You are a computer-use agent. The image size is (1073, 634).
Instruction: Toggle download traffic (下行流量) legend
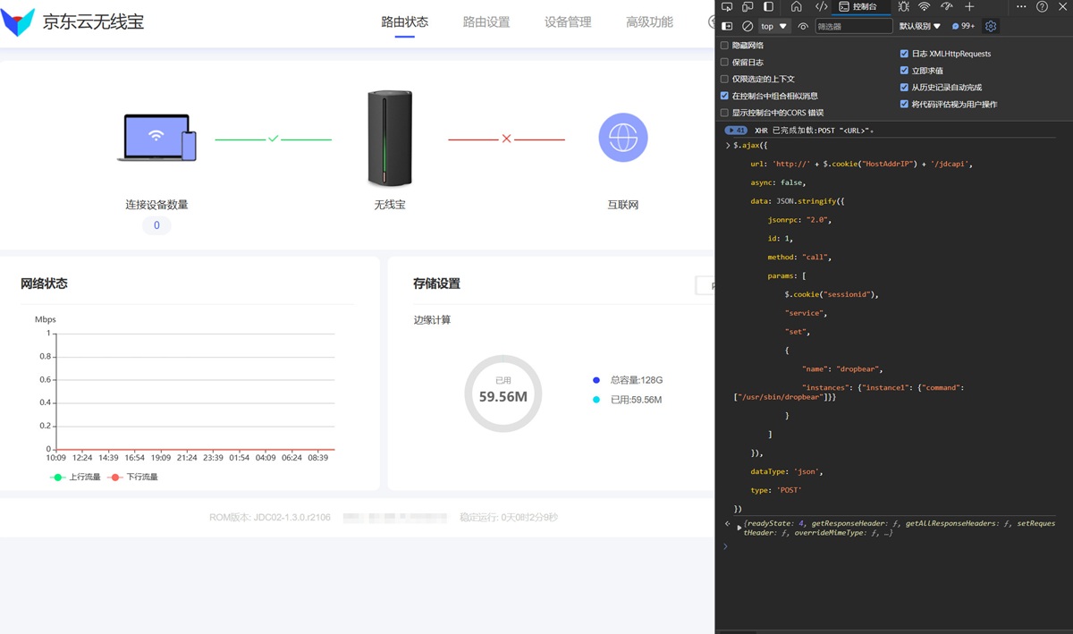132,478
